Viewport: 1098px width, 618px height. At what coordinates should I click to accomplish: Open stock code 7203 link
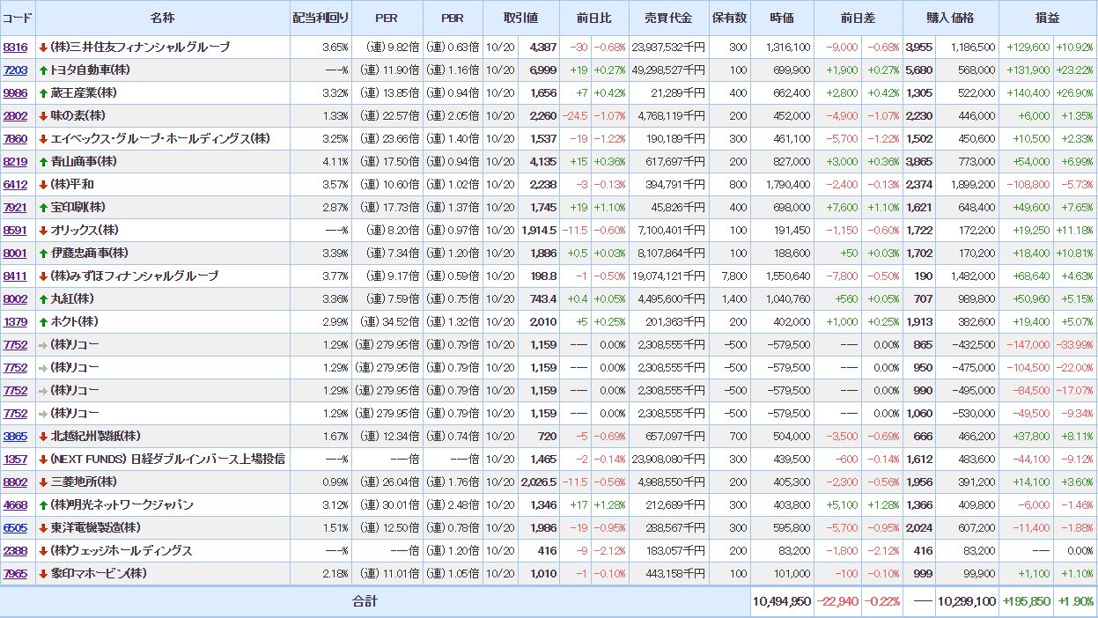pyautogui.click(x=15, y=70)
